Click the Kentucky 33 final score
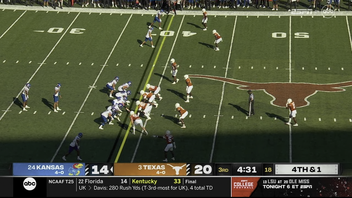The height and width of the screenshot is (198, 352). coord(156,181)
